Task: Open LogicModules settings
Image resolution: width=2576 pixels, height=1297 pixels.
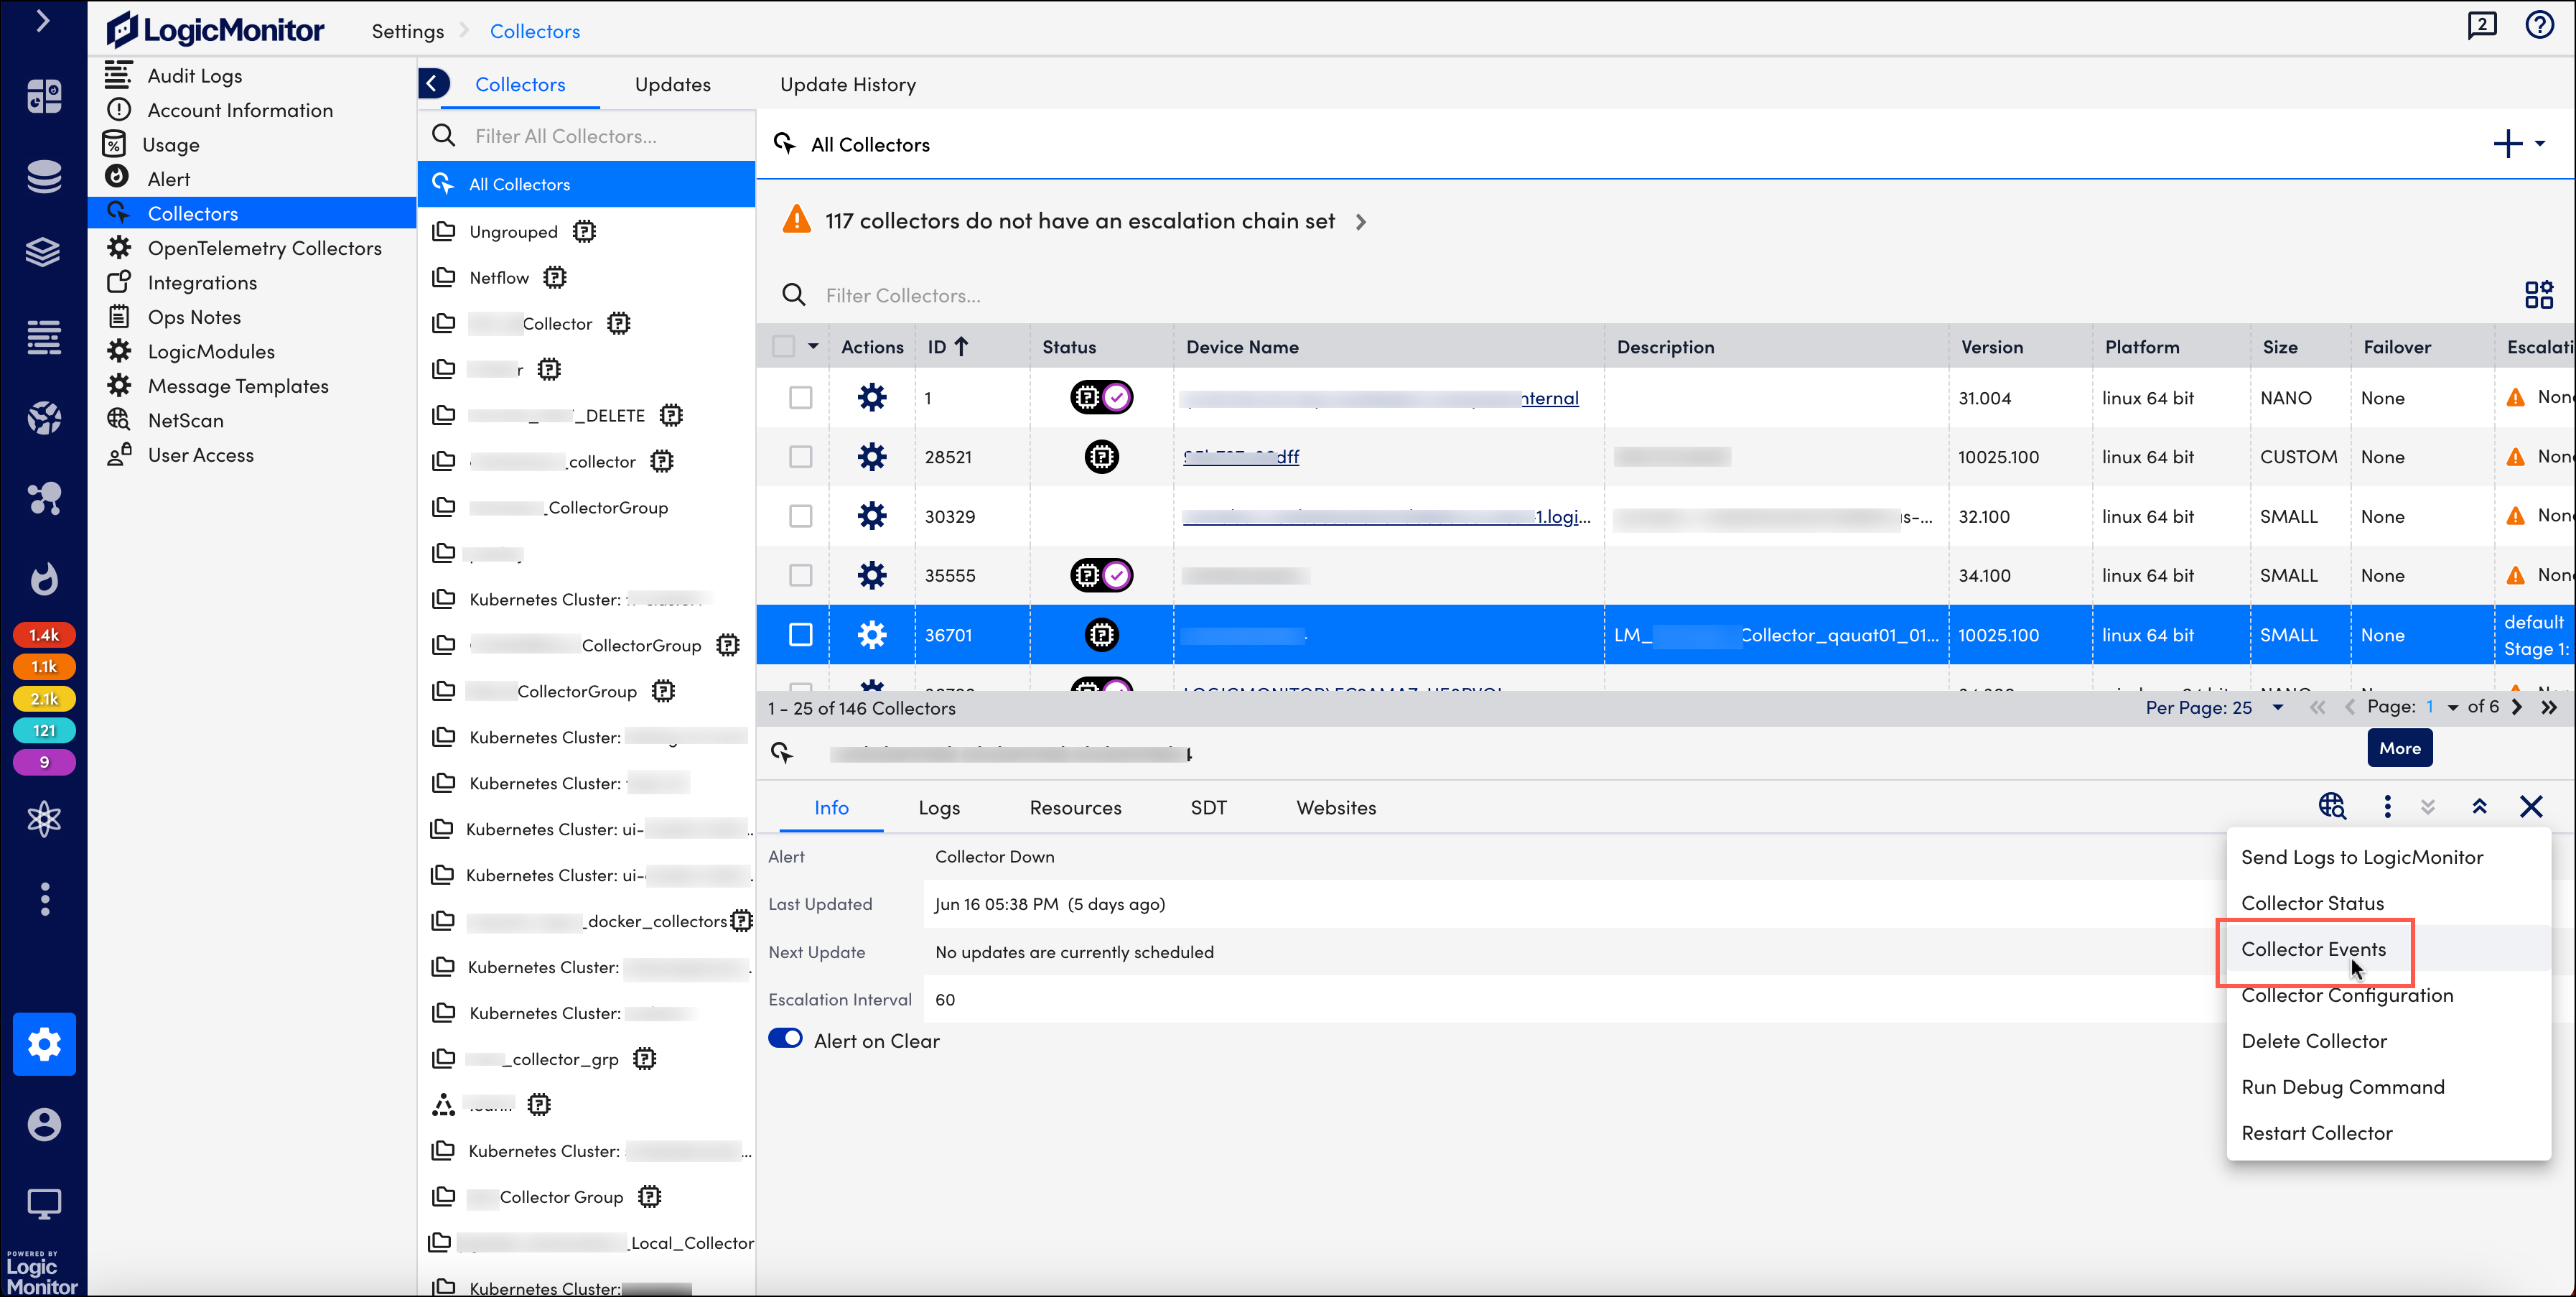Action: tap(211, 351)
